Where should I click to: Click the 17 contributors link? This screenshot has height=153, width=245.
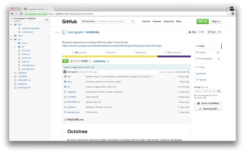coord(173,52)
